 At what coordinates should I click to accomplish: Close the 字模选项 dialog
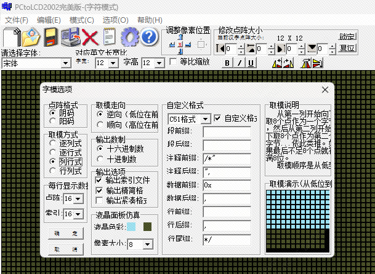[x=325, y=90]
